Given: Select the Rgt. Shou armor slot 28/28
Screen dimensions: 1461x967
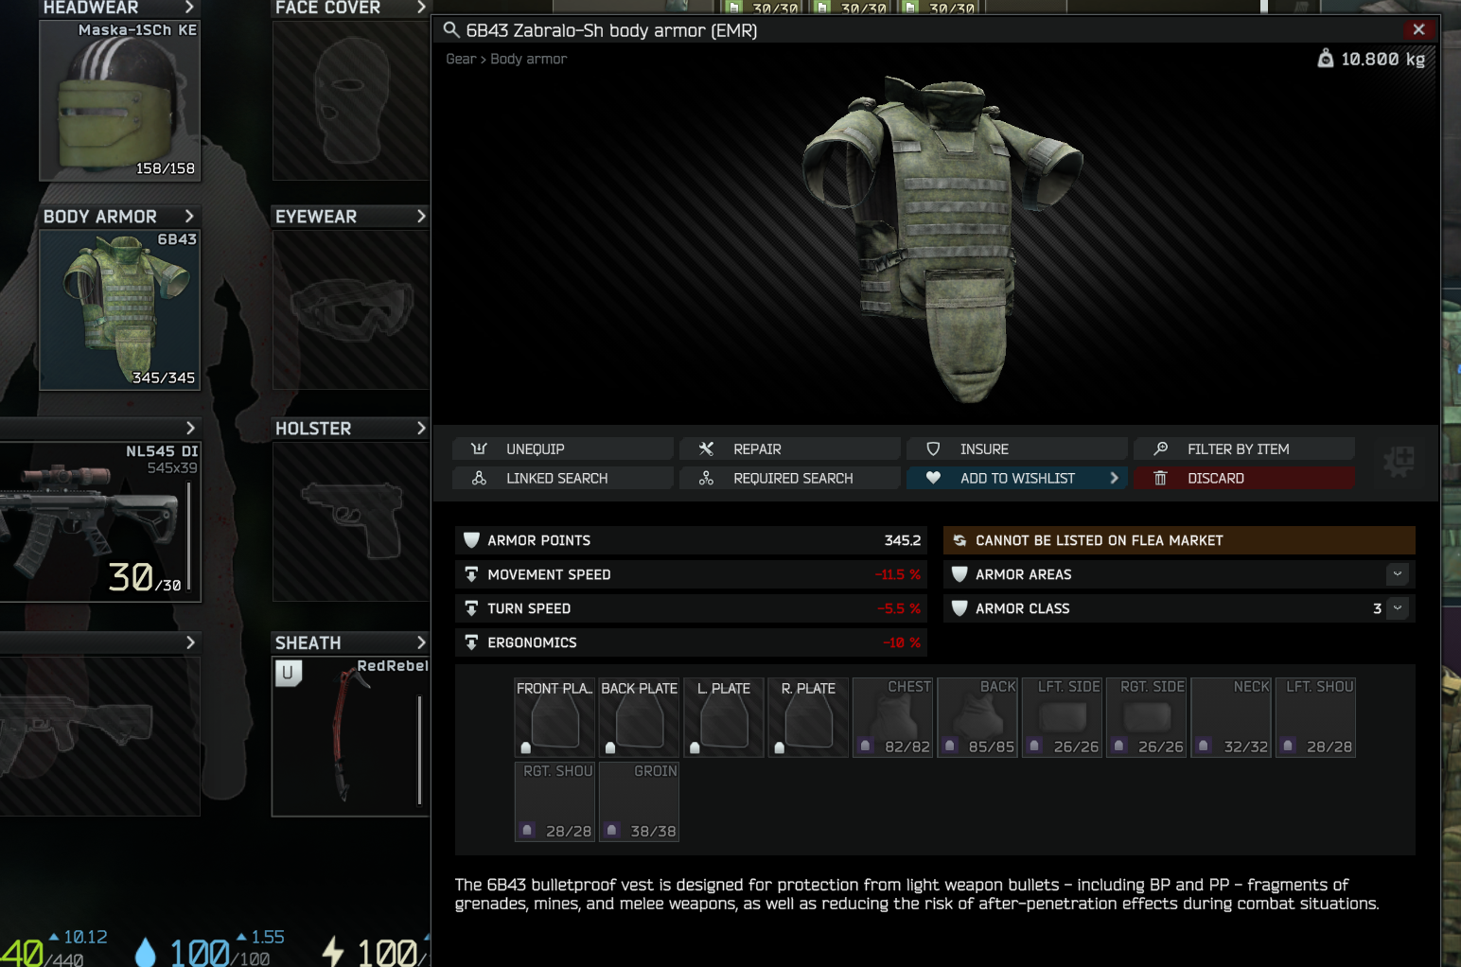Looking at the screenshot, I should point(554,801).
